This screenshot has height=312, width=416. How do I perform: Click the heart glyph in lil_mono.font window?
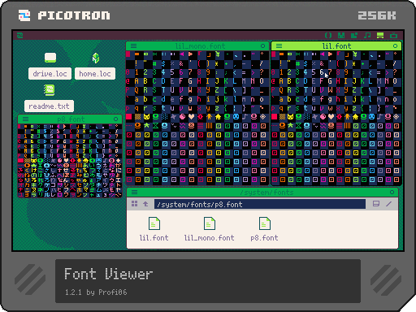192,117
